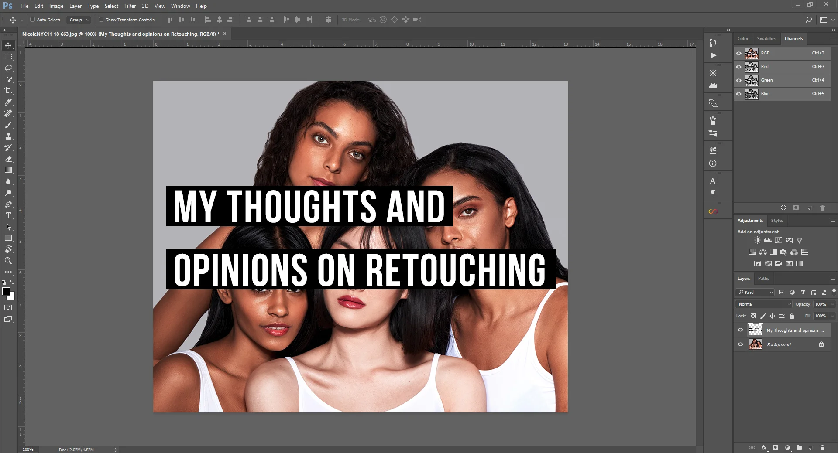Select the Pen tool

point(8,204)
